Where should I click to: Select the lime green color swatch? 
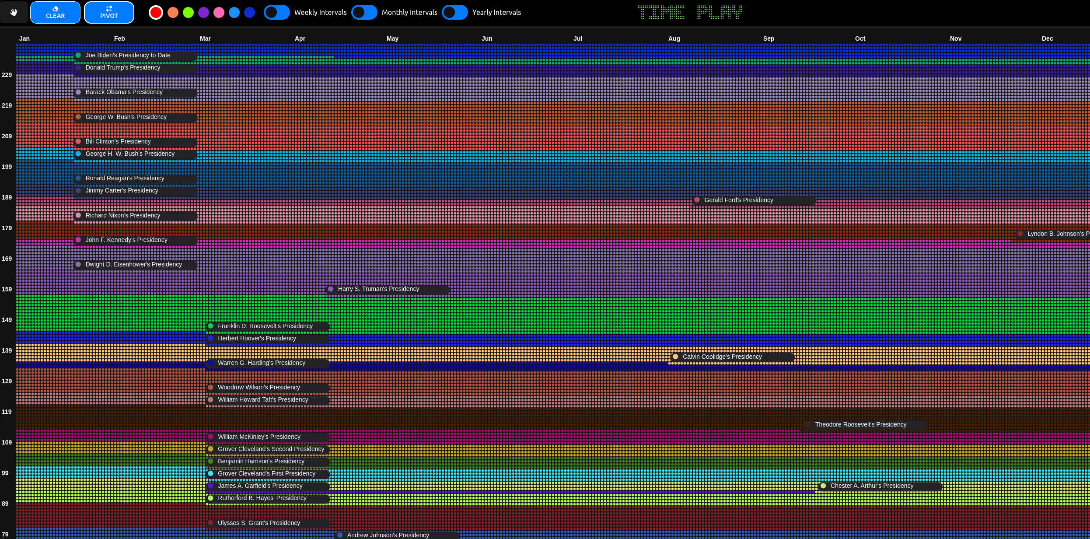(188, 12)
